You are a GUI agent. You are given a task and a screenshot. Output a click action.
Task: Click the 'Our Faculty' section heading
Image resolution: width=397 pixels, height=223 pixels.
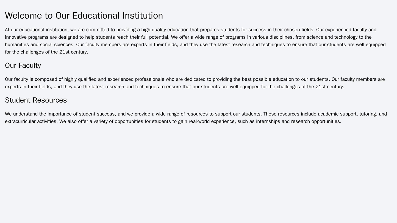(x=23, y=66)
